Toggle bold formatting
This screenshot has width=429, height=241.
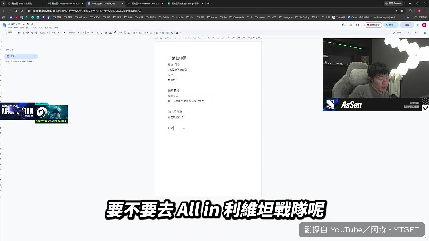coord(97,33)
